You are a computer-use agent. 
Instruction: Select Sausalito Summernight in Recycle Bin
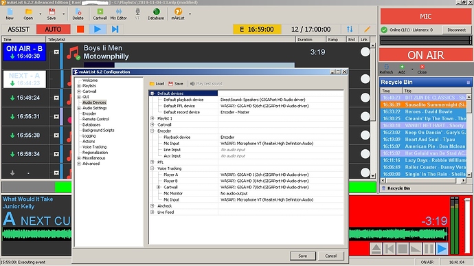[x=424, y=104]
